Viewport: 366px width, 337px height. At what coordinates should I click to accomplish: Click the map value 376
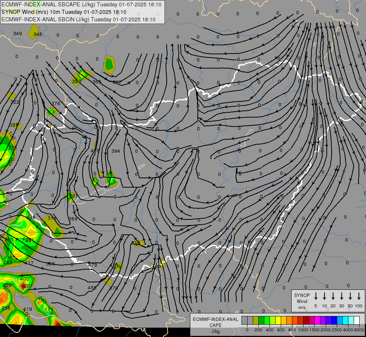[x=56, y=103]
